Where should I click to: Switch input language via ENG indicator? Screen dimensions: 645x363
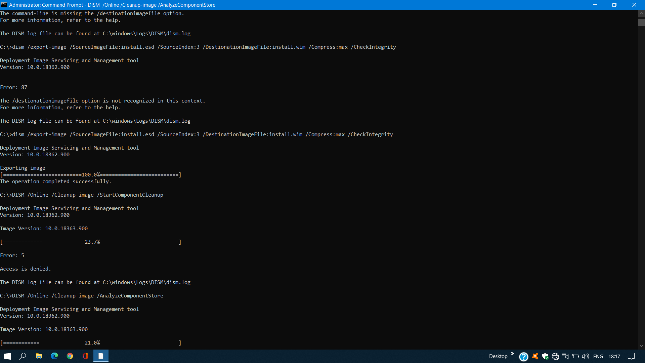598,356
